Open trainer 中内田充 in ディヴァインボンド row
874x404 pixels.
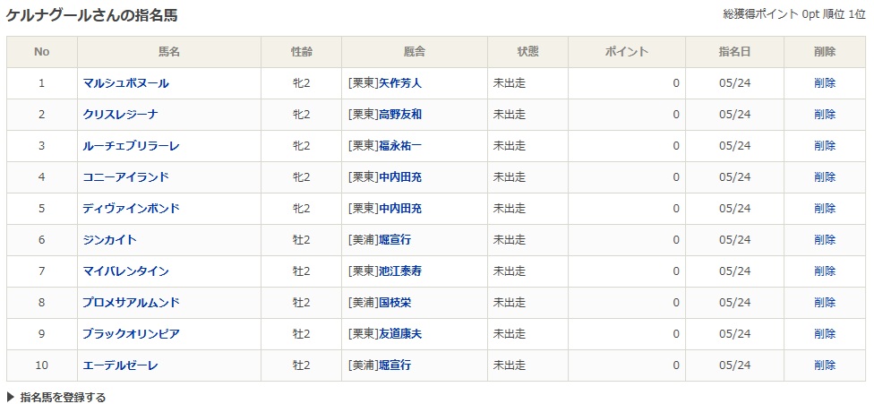point(400,209)
